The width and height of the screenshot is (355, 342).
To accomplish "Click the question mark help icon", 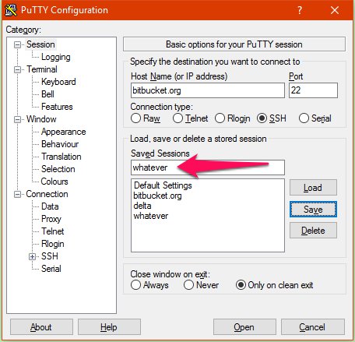I will tap(300, 10).
